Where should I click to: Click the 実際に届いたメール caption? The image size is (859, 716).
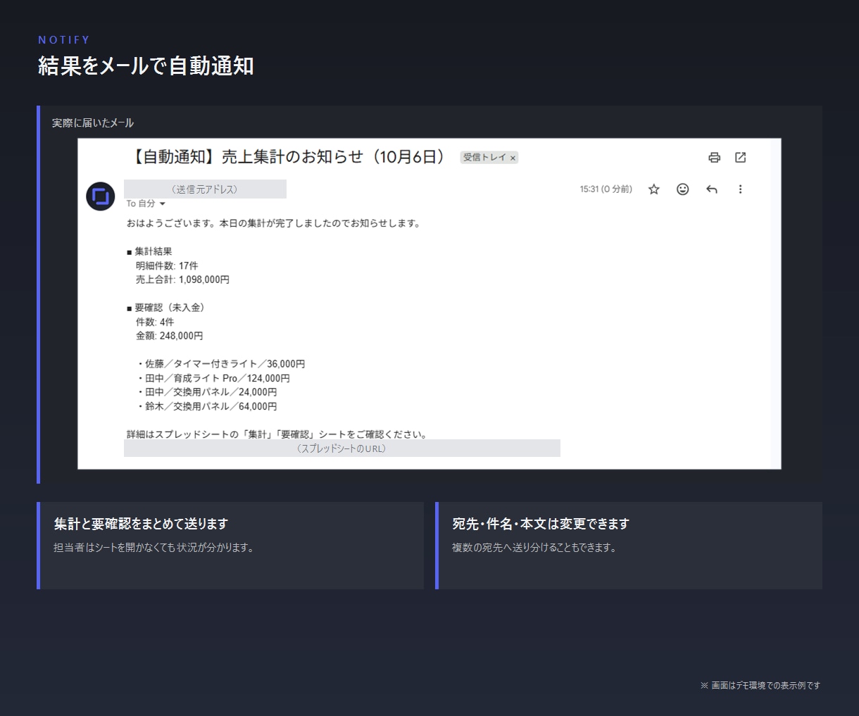[x=93, y=123]
